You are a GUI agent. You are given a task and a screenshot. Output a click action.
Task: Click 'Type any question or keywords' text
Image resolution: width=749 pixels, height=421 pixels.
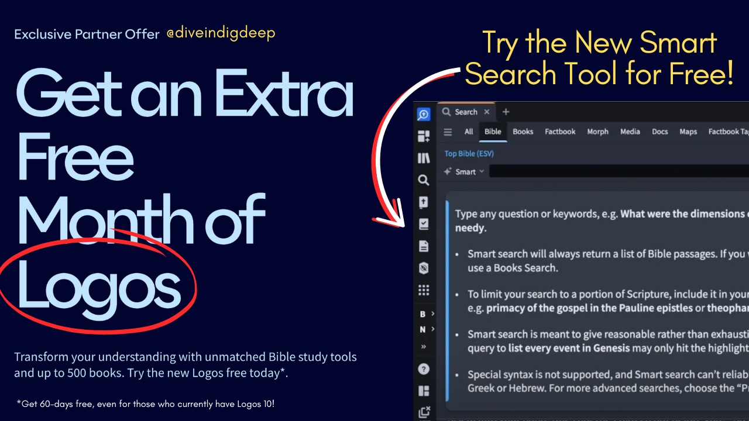[x=537, y=214]
